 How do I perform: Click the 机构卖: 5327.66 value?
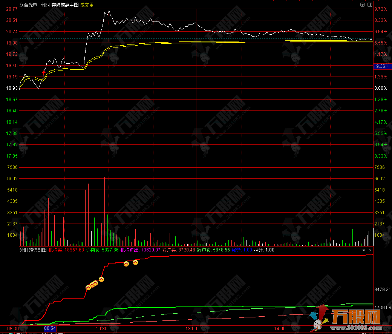point(102,250)
